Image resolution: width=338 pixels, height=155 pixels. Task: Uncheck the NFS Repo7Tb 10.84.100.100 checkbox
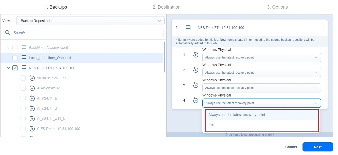(15, 68)
